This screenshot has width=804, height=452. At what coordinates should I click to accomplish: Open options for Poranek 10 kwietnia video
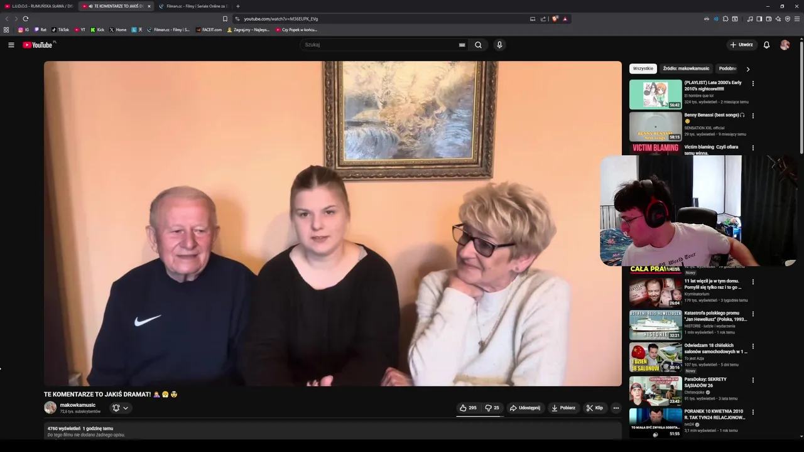click(752, 412)
